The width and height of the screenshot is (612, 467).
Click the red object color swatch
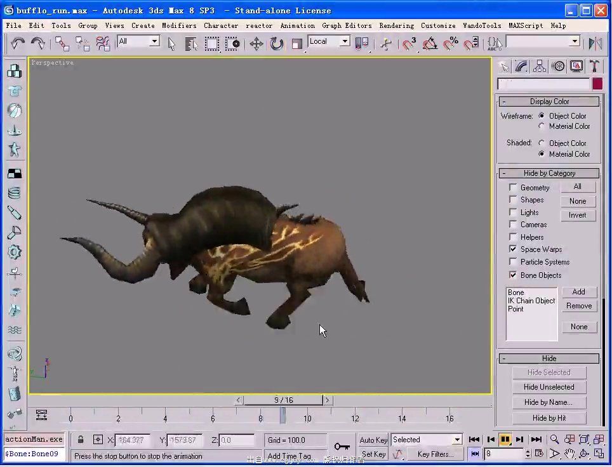click(x=597, y=84)
